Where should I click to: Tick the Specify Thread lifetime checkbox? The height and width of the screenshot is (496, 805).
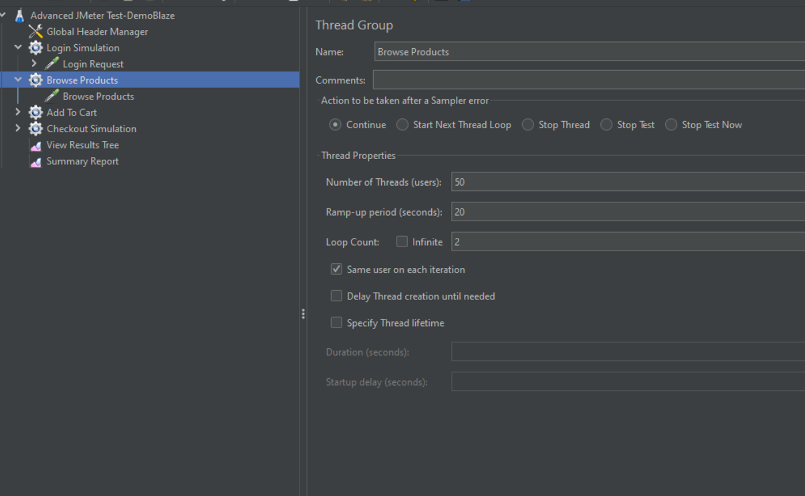click(336, 322)
